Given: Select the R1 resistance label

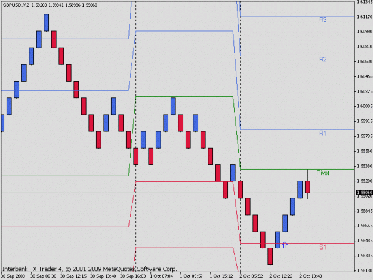Looking at the screenshot, I should tap(322, 133).
